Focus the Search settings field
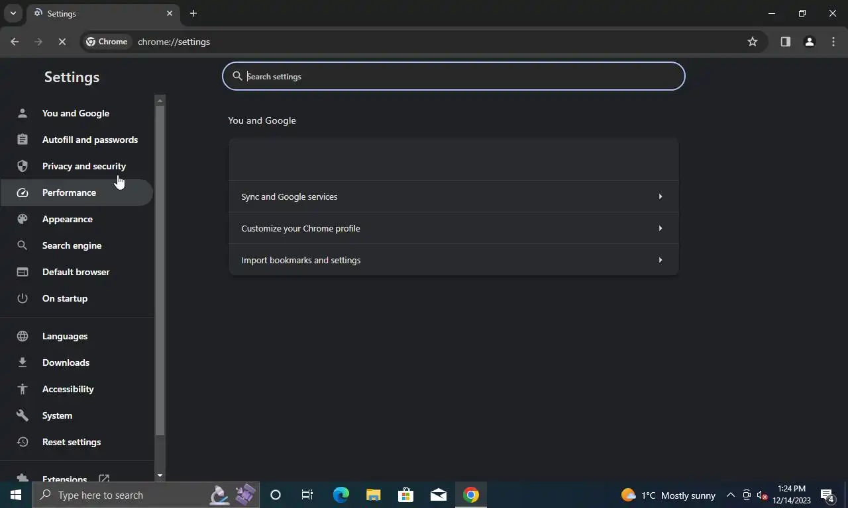Image resolution: width=848 pixels, height=508 pixels. tap(454, 76)
